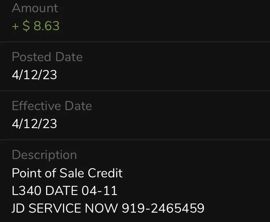Click the divider line below the Posted Date row
Screen dimensions: 270x222
[135, 91]
